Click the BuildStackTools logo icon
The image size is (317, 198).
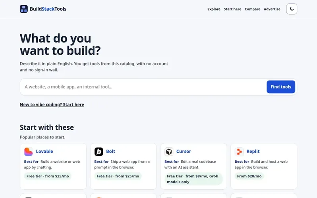click(x=24, y=9)
